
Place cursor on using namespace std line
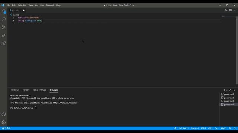30,21
